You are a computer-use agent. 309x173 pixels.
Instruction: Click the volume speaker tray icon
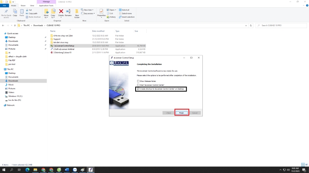click(x=288, y=170)
